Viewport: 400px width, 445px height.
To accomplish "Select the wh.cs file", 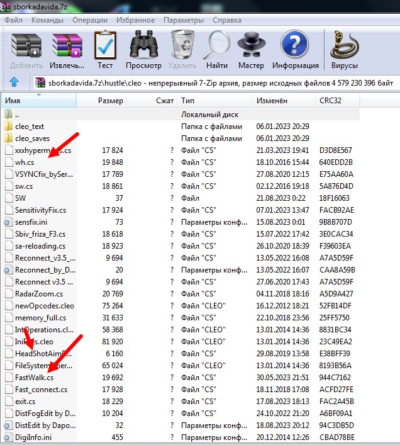I will pyautogui.click(x=25, y=162).
